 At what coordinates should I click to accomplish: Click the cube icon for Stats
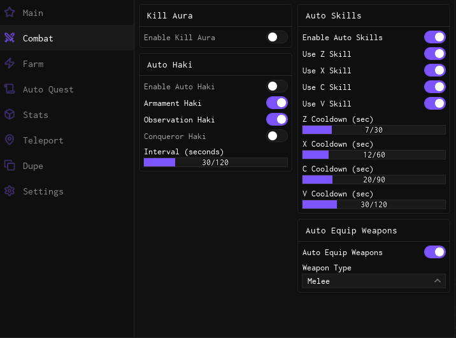click(x=10, y=114)
